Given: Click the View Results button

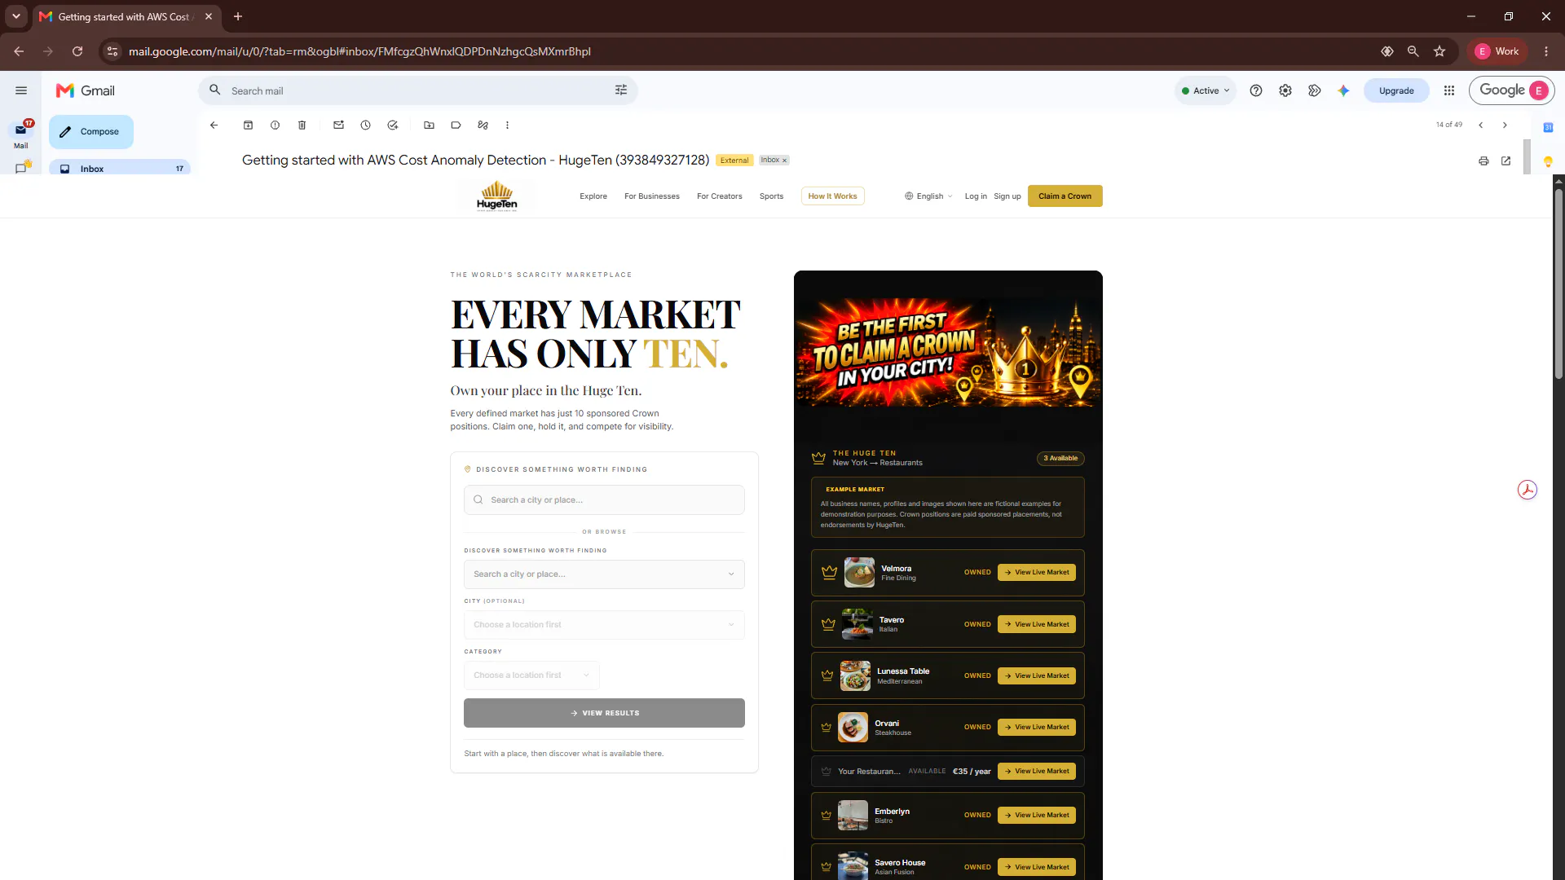Looking at the screenshot, I should tap(604, 713).
